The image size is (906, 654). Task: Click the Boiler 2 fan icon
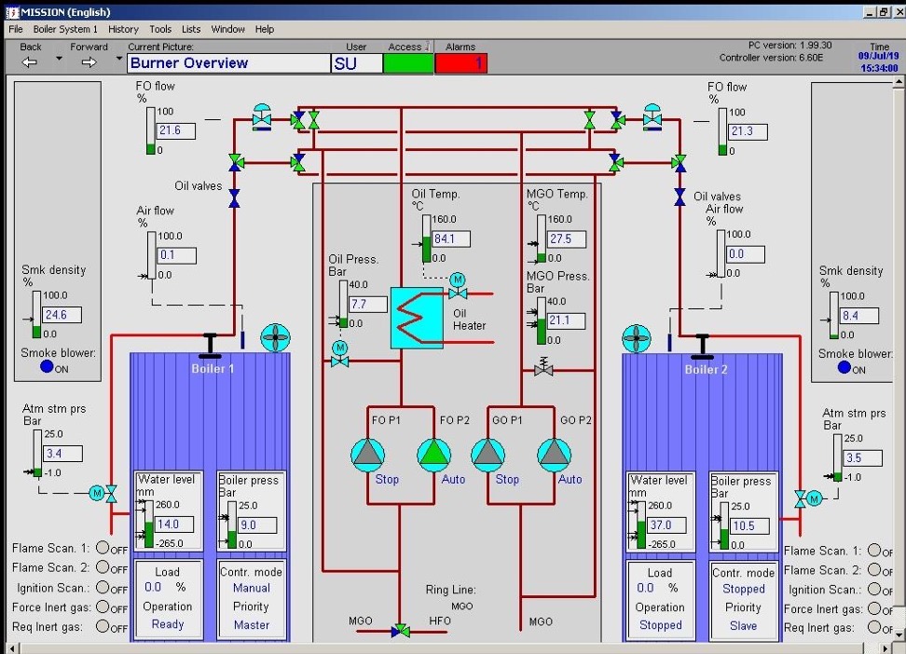pyautogui.click(x=637, y=338)
